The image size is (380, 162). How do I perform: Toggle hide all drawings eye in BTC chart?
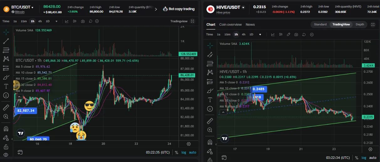coord(6,155)
